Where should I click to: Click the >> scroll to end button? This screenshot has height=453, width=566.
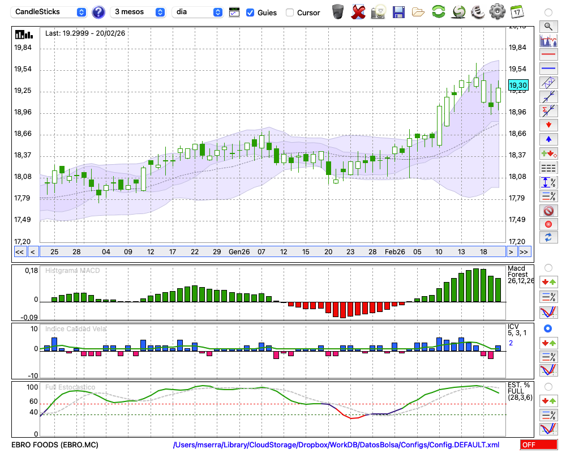pos(524,252)
